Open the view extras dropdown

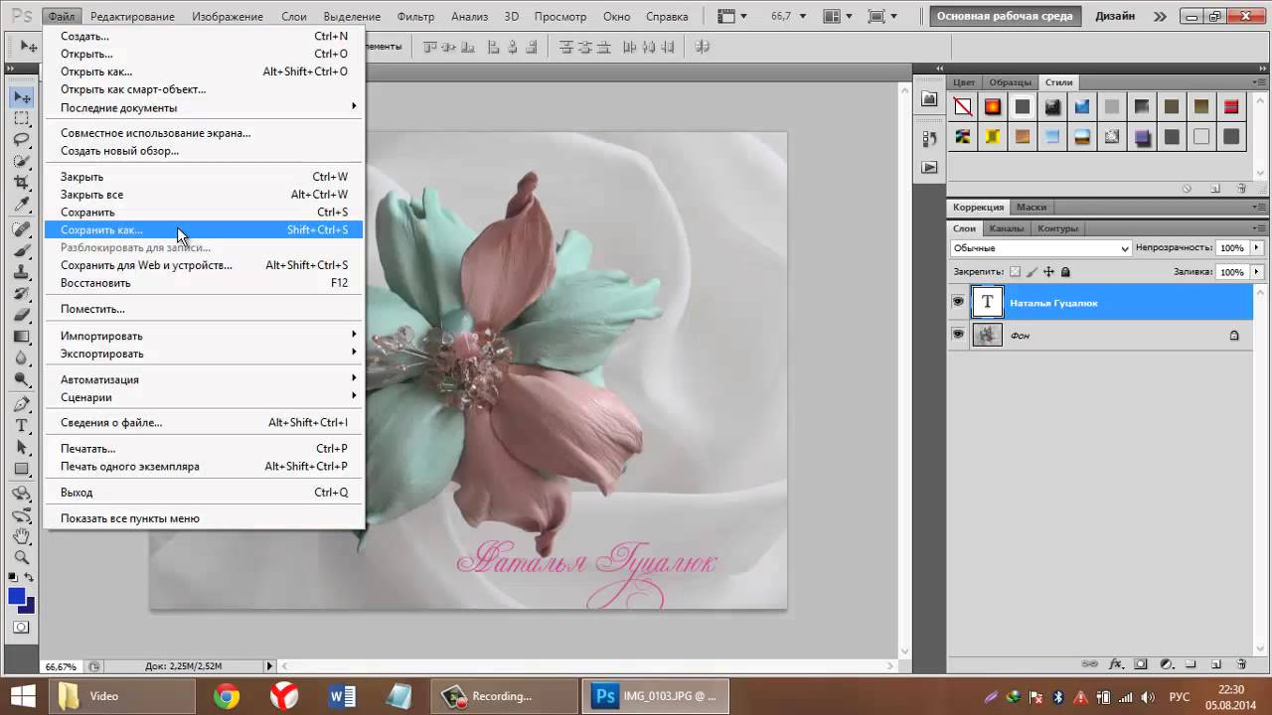click(x=731, y=16)
